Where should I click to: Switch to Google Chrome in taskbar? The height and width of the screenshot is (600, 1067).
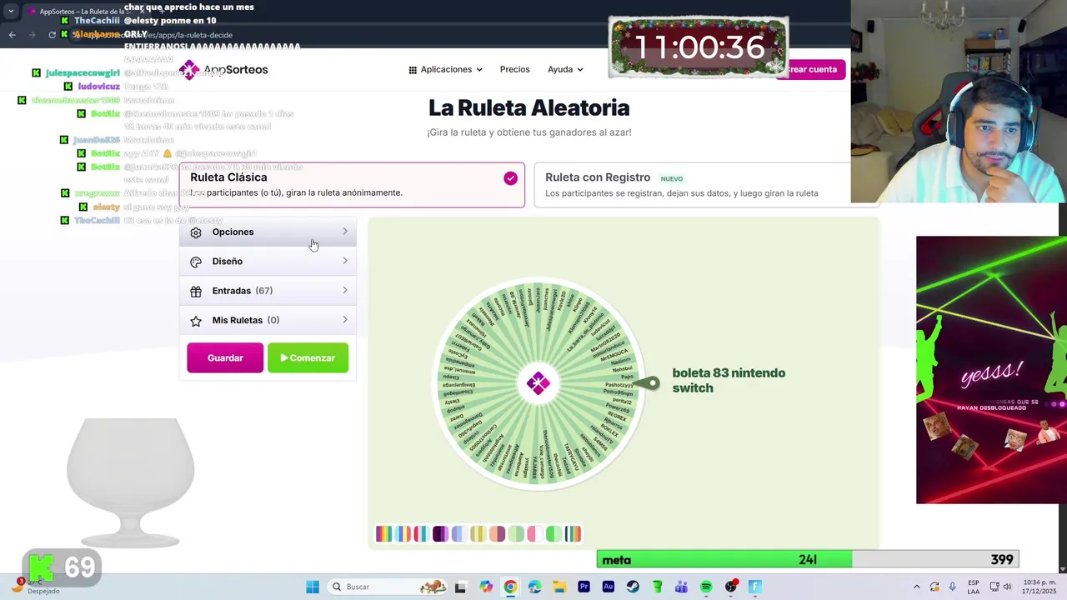tap(510, 587)
